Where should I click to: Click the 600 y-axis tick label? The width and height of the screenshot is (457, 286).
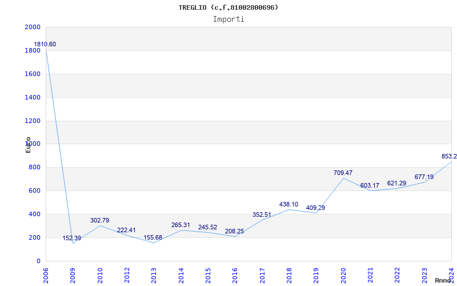[34, 190]
